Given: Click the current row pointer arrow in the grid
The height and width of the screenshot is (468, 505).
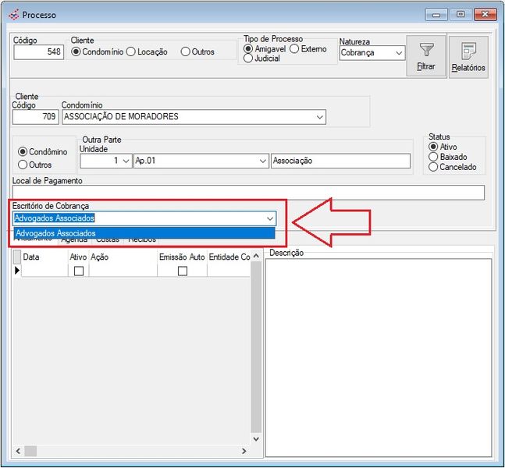Looking at the screenshot, I should click(x=17, y=270).
